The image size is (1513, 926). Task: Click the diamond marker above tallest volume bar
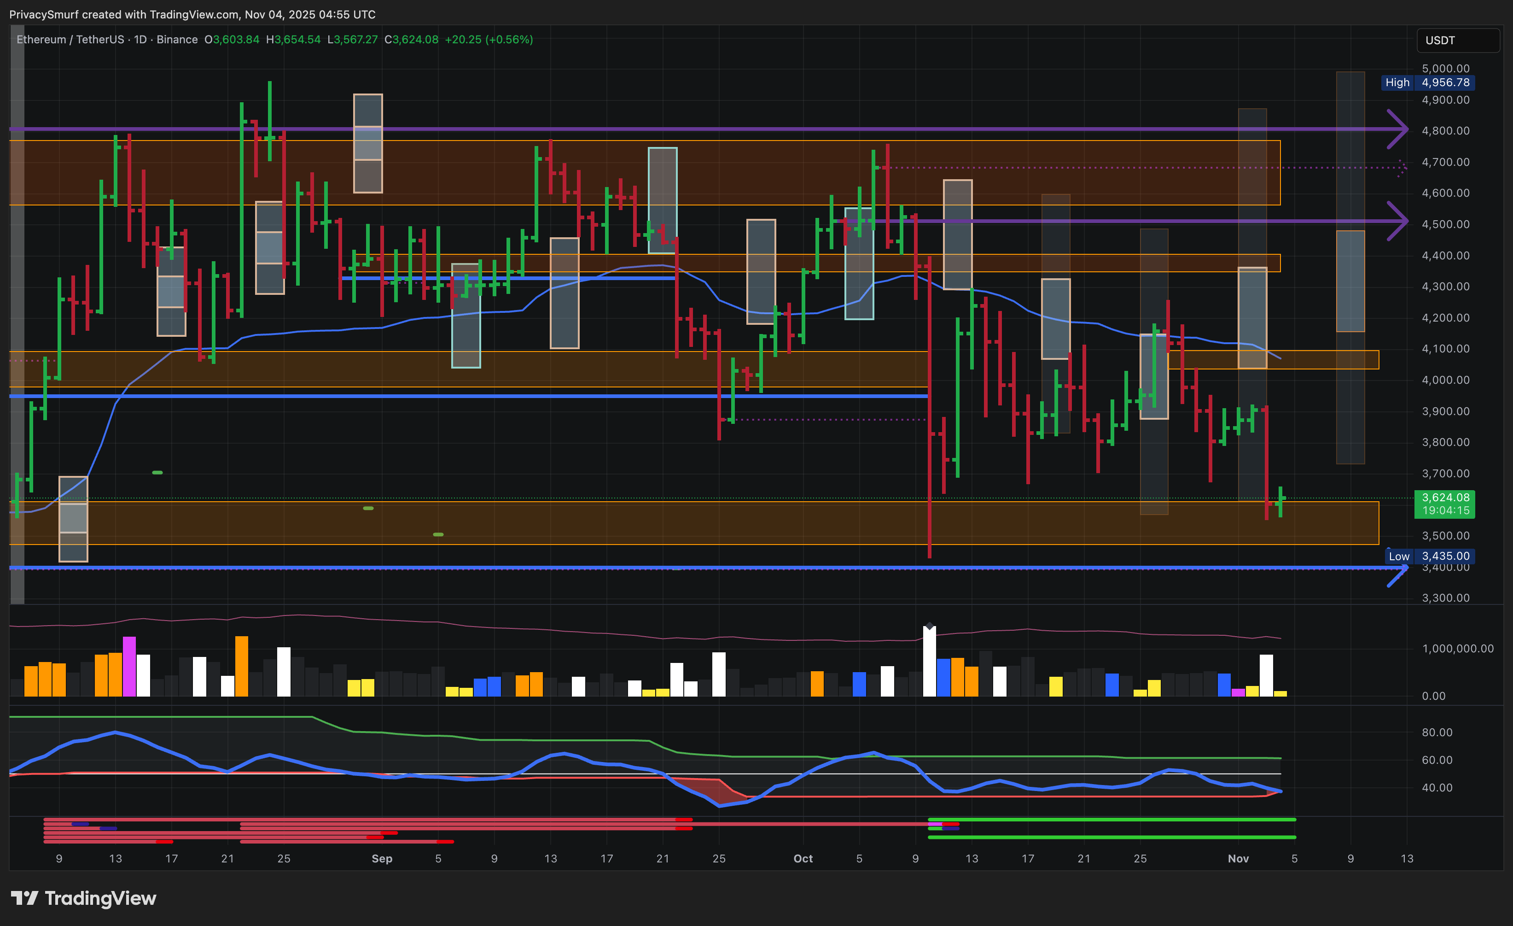pos(930,627)
